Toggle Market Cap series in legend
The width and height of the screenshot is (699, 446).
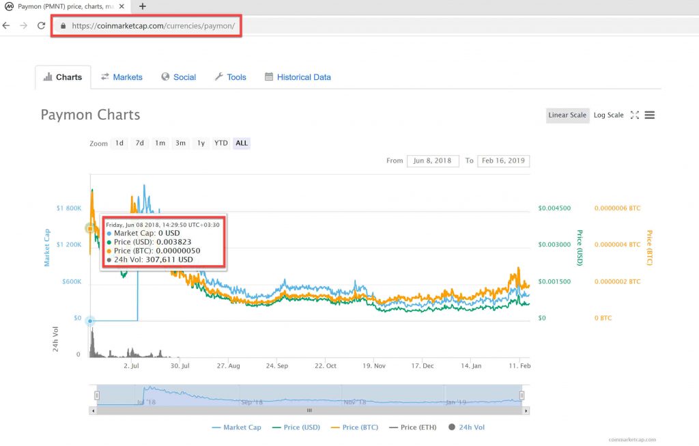tap(236, 427)
